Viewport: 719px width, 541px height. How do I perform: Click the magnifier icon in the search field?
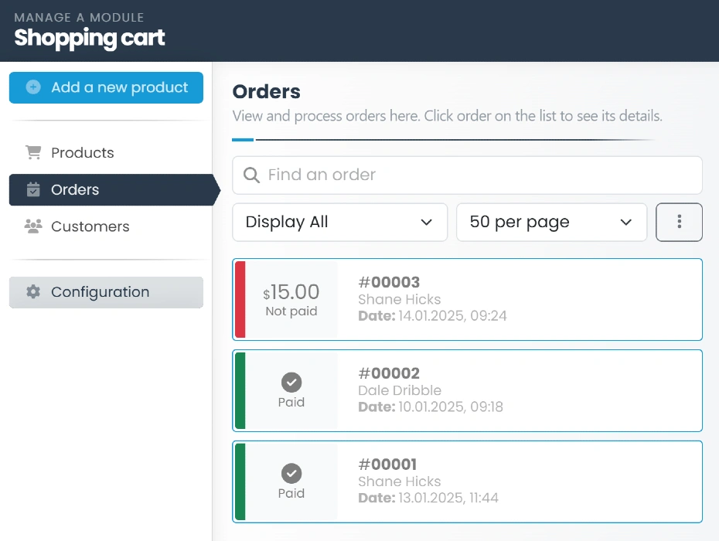click(x=251, y=175)
